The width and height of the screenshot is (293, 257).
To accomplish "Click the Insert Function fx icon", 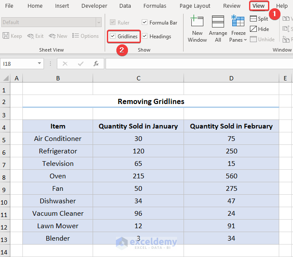I will click(96, 64).
